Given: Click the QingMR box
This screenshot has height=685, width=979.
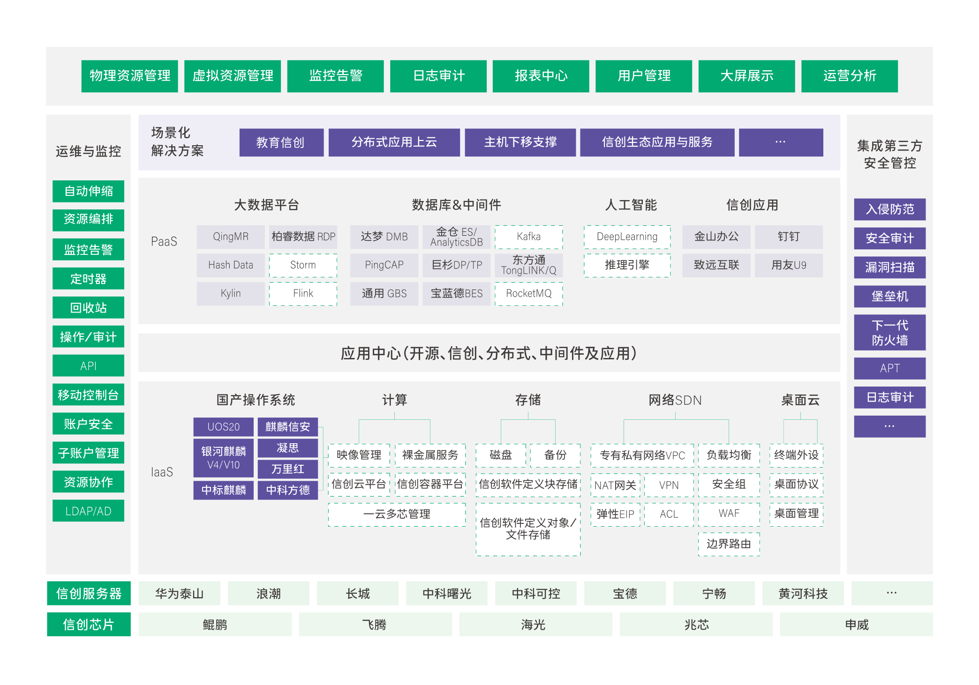Looking at the screenshot, I should tap(231, 237).
